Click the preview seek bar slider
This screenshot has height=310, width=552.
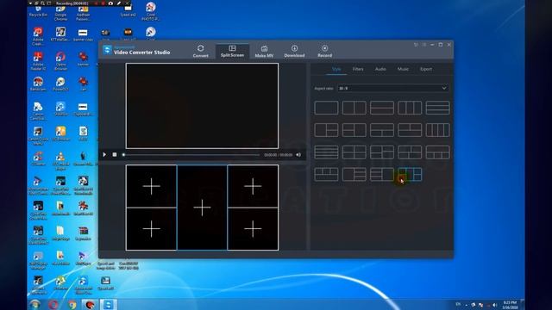coord(191,155)
